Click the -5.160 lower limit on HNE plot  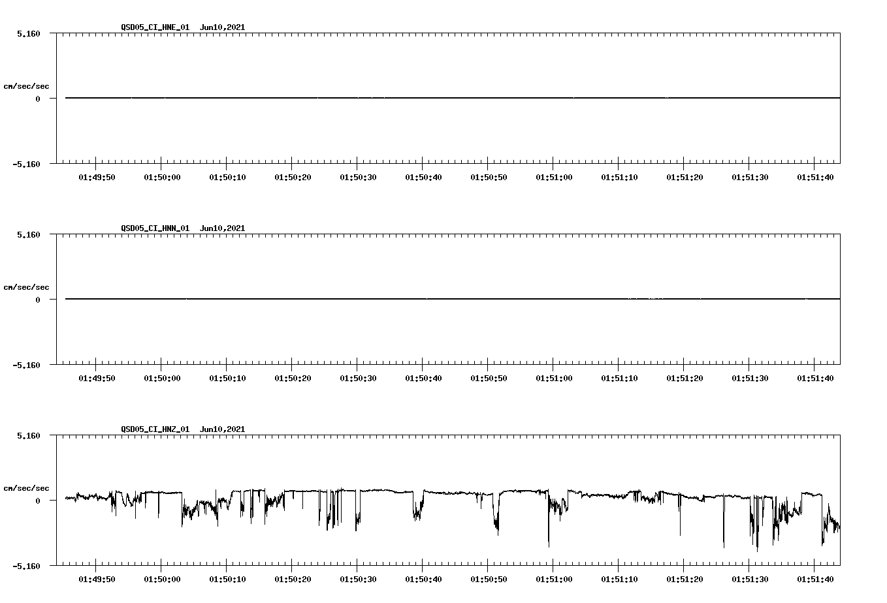click(26, 164)
